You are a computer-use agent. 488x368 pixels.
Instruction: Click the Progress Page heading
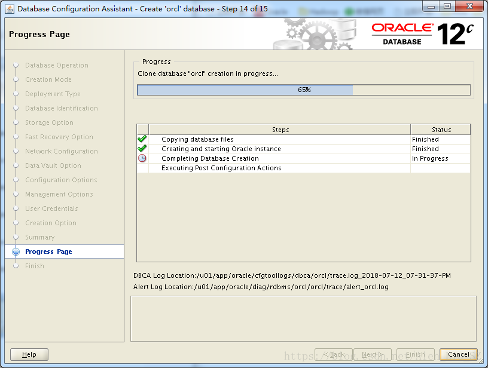39,34
